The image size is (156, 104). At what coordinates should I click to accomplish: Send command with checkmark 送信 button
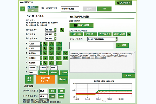tap(122, 45)
